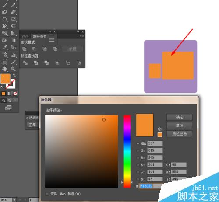Click the Merge pathfinder icon
The height and width of the screenshot is (202, 219).
point(46,63)
